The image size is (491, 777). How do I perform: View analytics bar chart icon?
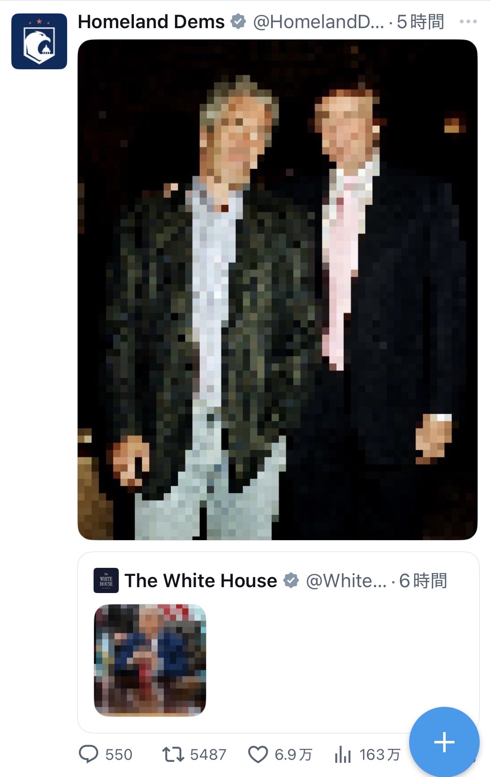343,754
